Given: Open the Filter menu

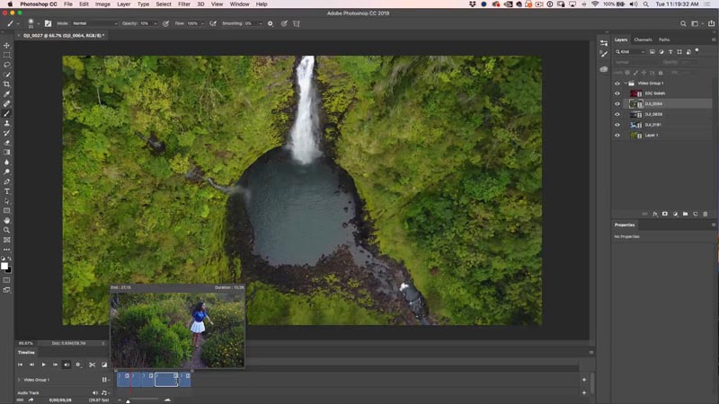Looking at the screenshot, I should [x=184, y=4].
